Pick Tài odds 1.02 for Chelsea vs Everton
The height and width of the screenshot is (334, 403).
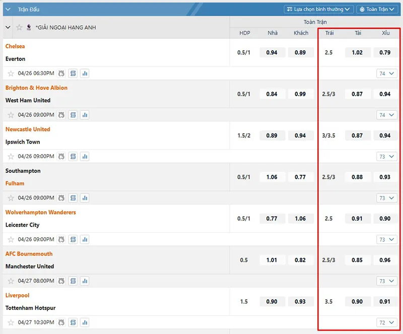tap(357, 52)
